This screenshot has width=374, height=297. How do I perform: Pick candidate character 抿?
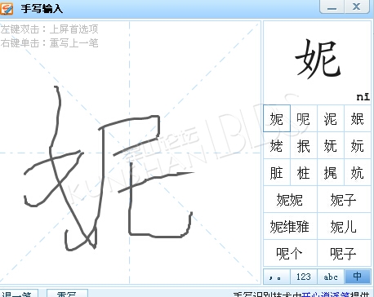click(x=304, y=145)
